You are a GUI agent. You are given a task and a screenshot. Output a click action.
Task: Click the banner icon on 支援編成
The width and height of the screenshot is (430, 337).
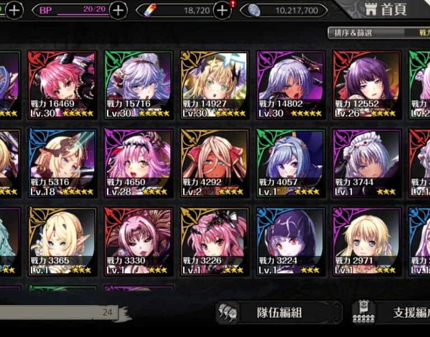coord(363,312)
